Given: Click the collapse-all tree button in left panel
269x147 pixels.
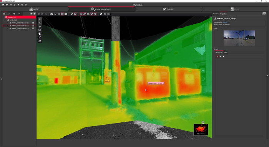Looking at the screenshot, I should (x=35, y=14).
